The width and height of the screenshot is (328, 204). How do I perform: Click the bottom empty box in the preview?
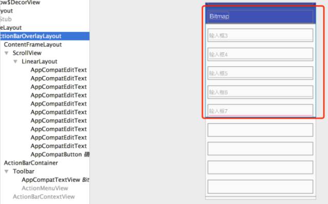tap(260, 187)
